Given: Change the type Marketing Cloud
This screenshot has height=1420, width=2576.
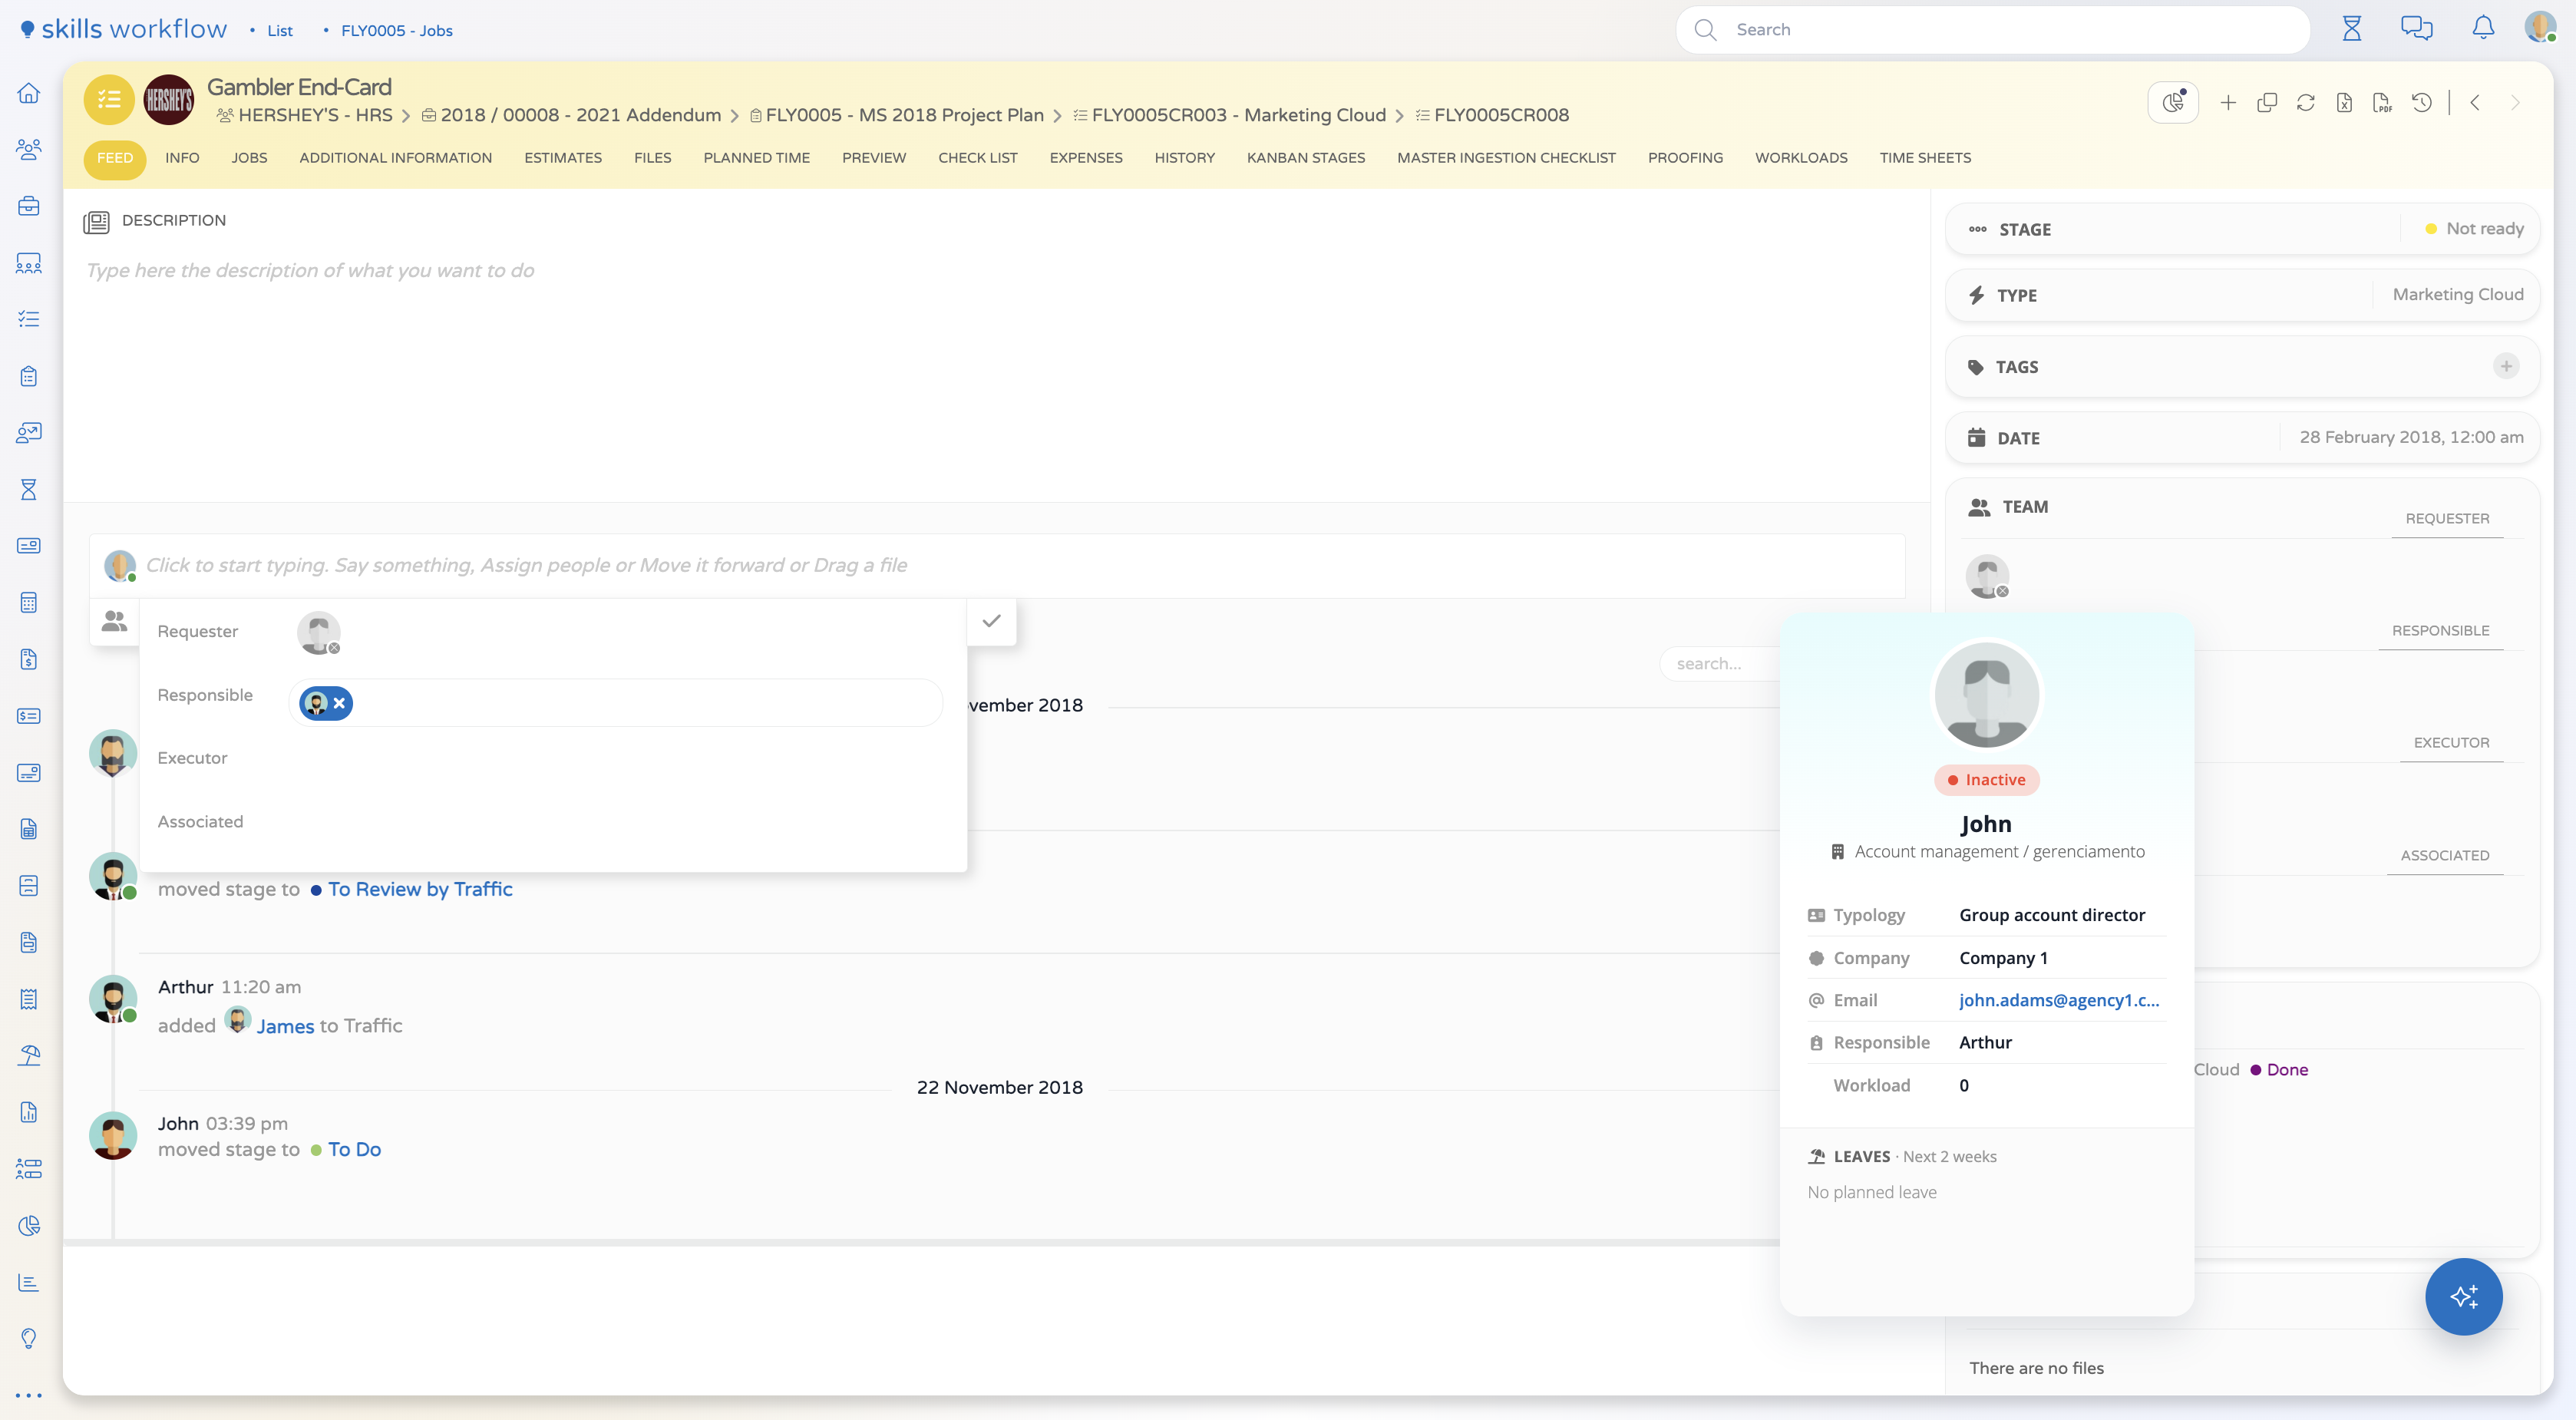Looking at the screenshot, I should pos(2458,295).
